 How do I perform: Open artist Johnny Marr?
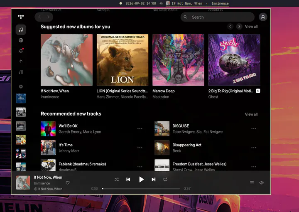point(69,151)
